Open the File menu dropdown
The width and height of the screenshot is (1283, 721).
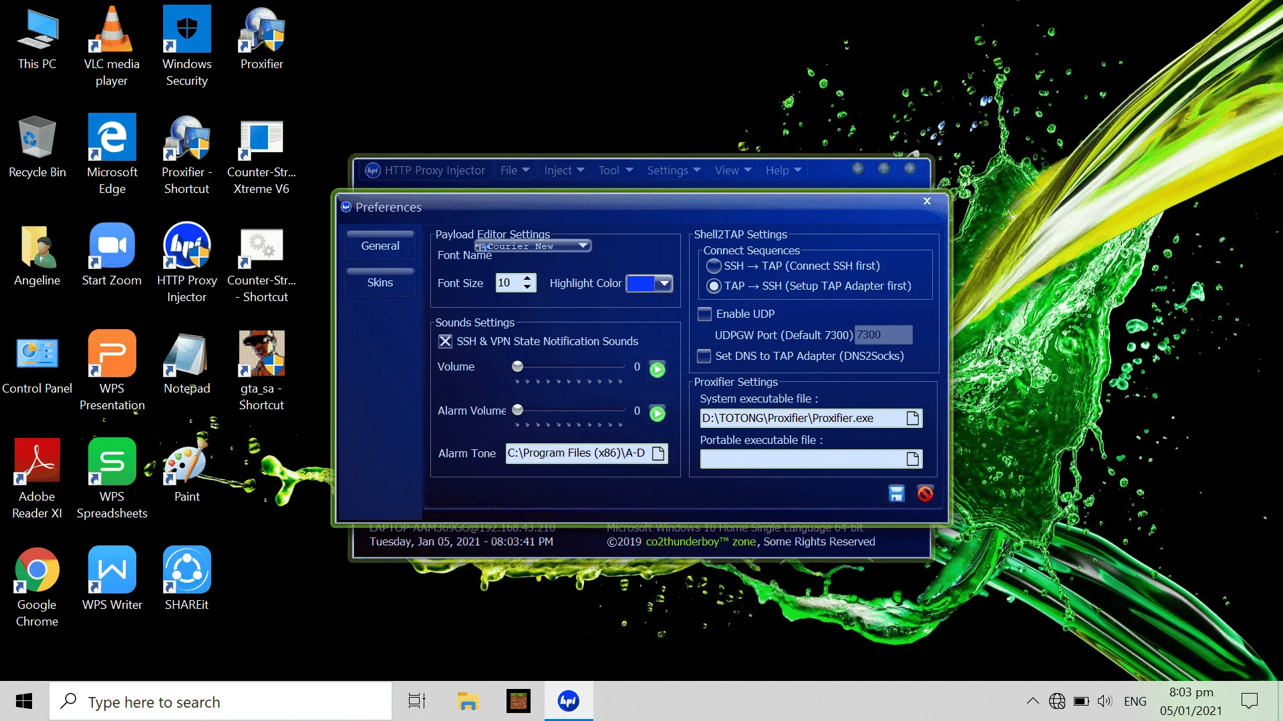[x=515, y=170]
